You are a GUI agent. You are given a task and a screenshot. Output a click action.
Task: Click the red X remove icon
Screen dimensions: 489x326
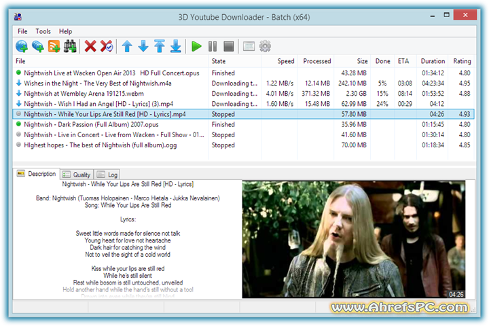pyautogui.click(x=90, y=46)
